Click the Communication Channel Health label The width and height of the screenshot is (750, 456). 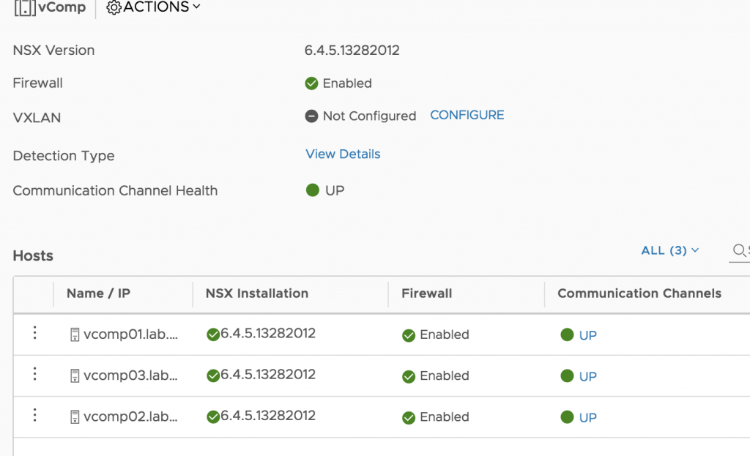(x=115, y=190)
